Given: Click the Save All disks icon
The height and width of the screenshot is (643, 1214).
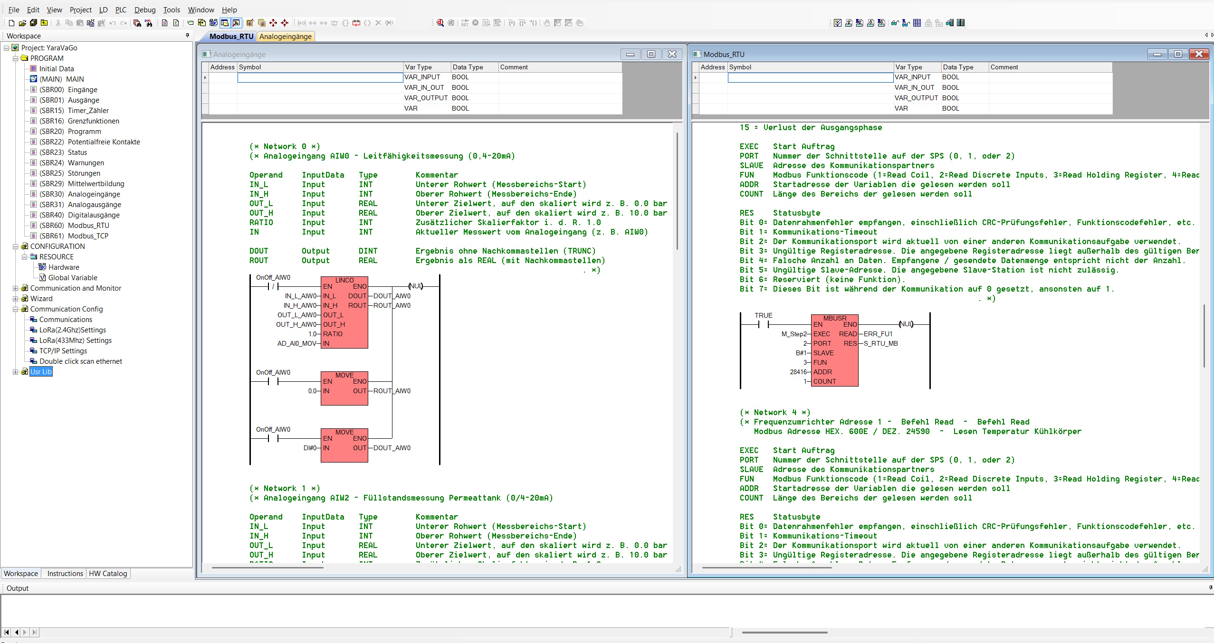Looking at the screenshot, I should 33,23.
